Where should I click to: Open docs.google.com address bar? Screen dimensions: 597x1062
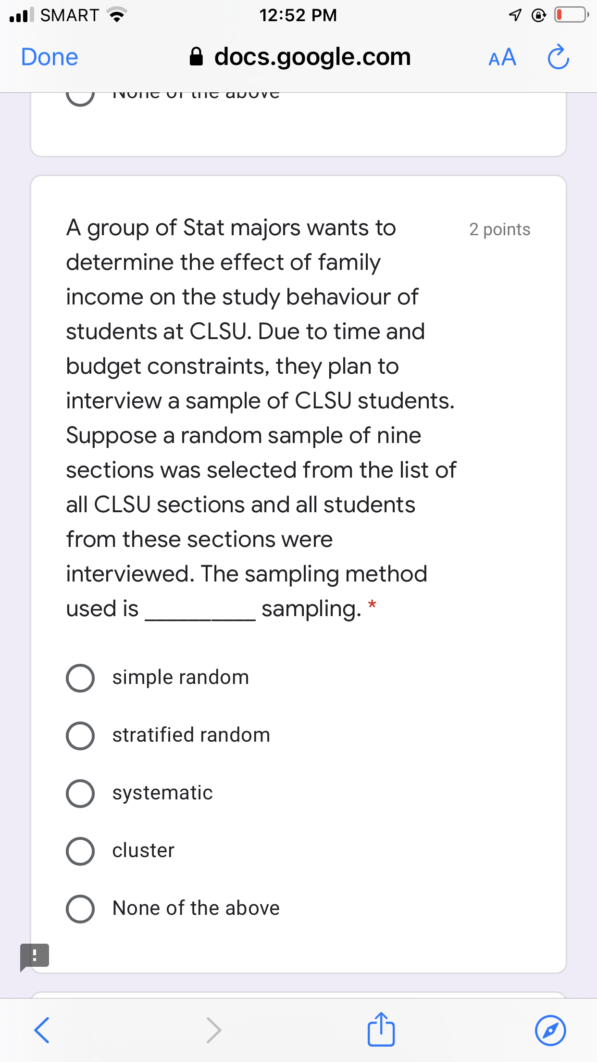(312, 56)
